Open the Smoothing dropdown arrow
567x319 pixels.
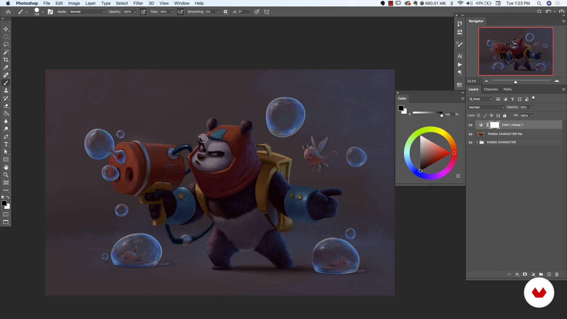pyautogui.click(x=218, y=12)
